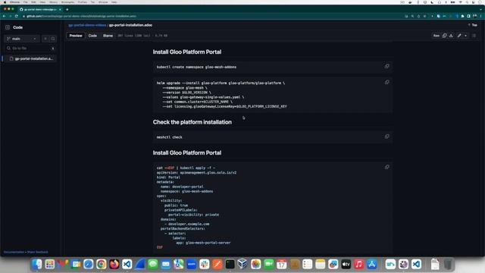The image size is (485, 273).
Task: Open VirtualBox from the Dock
Action: (x=242, y=265)
